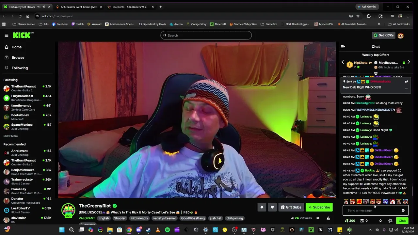Open BenjaminBucks recommended channel
This screenshot has height=235, width=418.
click(x=27, y=172)
